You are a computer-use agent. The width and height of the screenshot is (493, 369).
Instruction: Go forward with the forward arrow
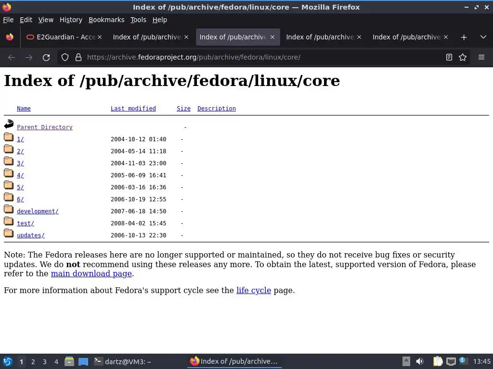click(29, 58)
